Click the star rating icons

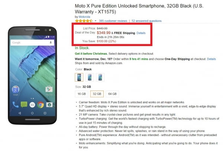(84, 21)
